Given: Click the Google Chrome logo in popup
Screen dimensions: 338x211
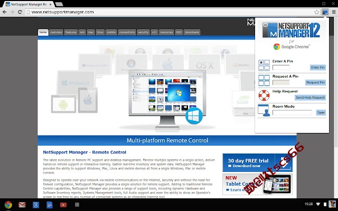Looking at the screenshot, I should point(292,46).
